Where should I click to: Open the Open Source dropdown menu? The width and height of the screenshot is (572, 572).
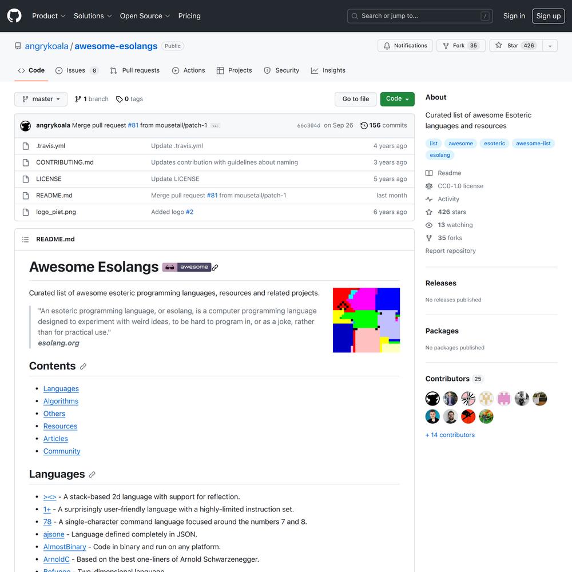pyautogui.click(x=145, y=16)
